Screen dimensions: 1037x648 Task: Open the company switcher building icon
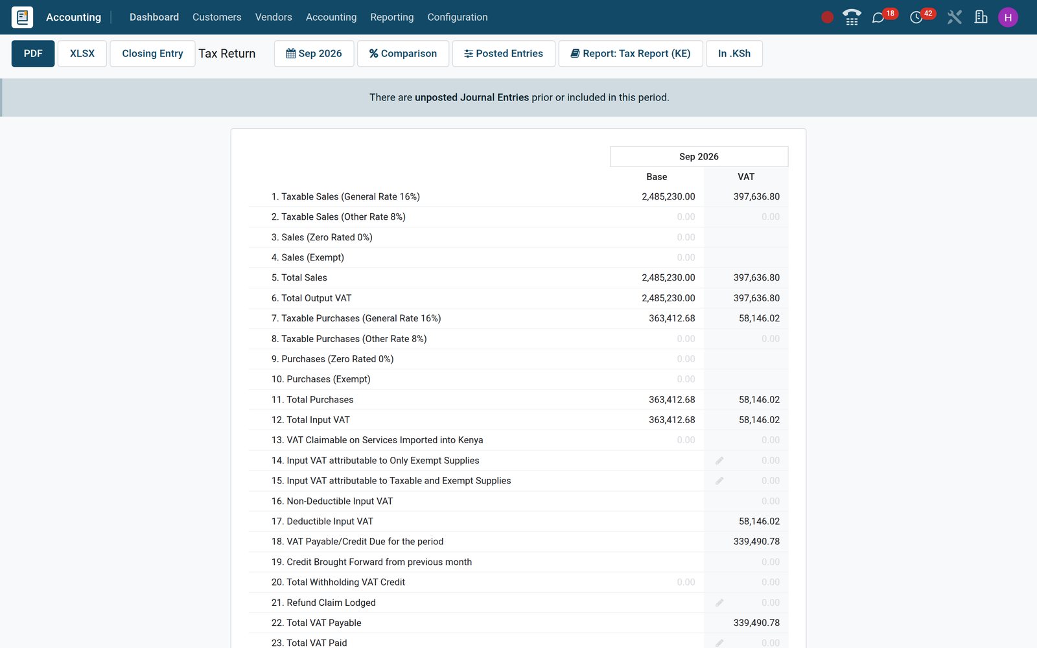coord(981,17)
